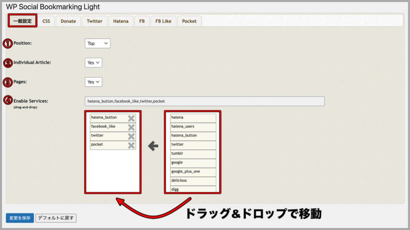Click the WP Social Bookmarking Light heading

tap(53, 7)
